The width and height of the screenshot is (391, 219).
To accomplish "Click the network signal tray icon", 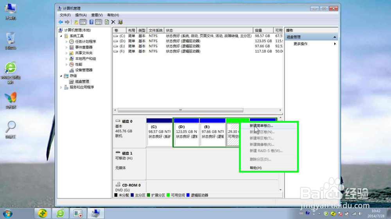I will click(353, 214).
